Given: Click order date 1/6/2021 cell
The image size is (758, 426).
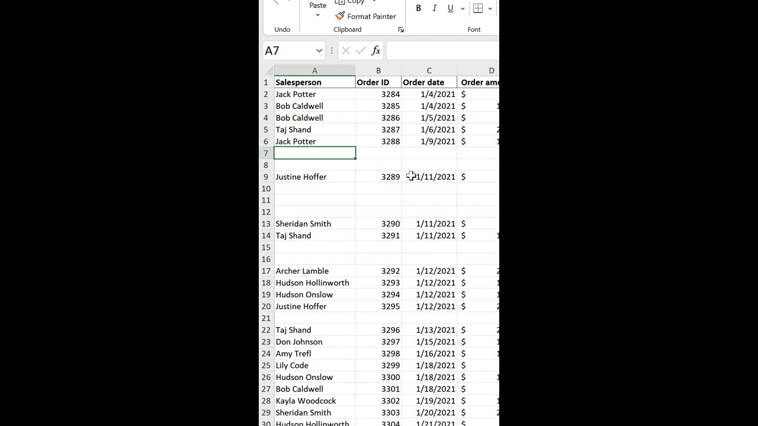Looking at the screenshot, I should pos(429,130).
